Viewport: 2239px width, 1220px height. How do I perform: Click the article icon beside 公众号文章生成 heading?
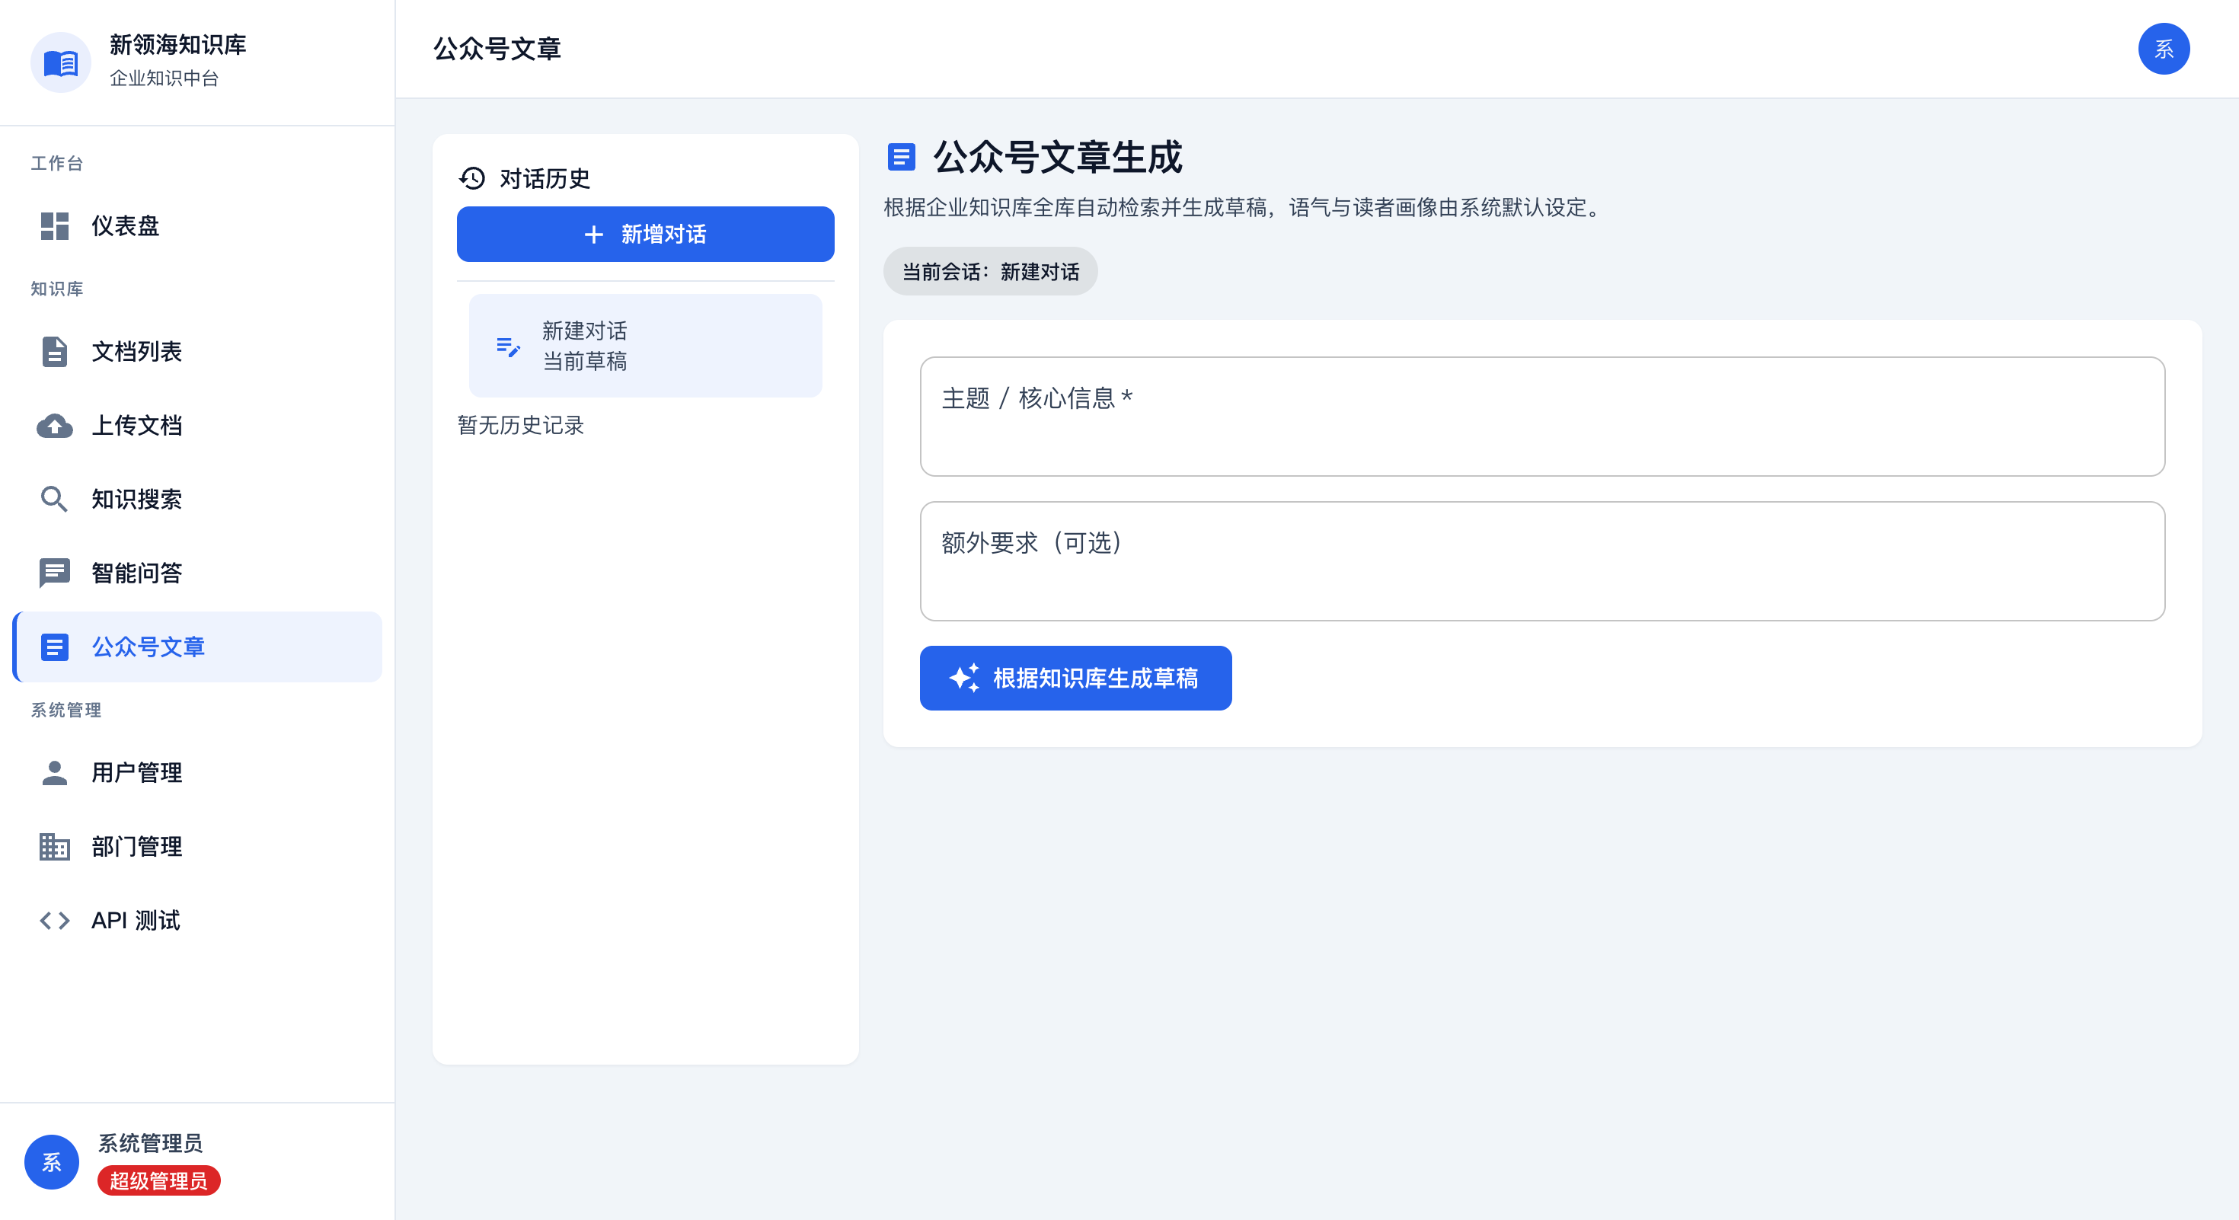902,158
